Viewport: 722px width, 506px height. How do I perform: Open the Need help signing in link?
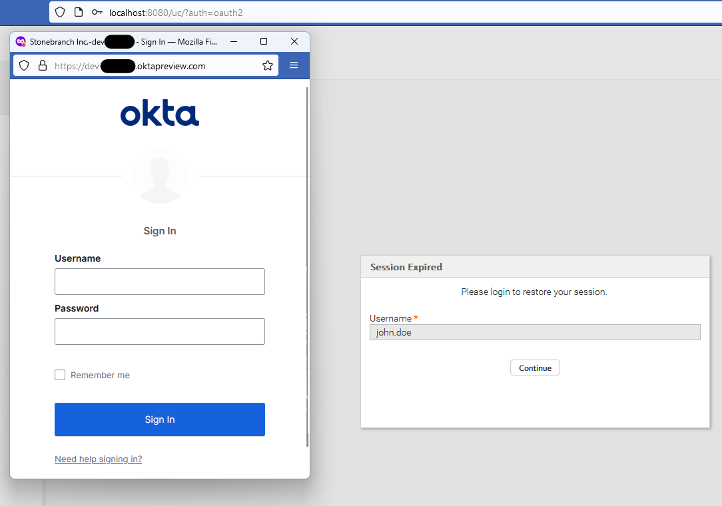pos(98,459)
